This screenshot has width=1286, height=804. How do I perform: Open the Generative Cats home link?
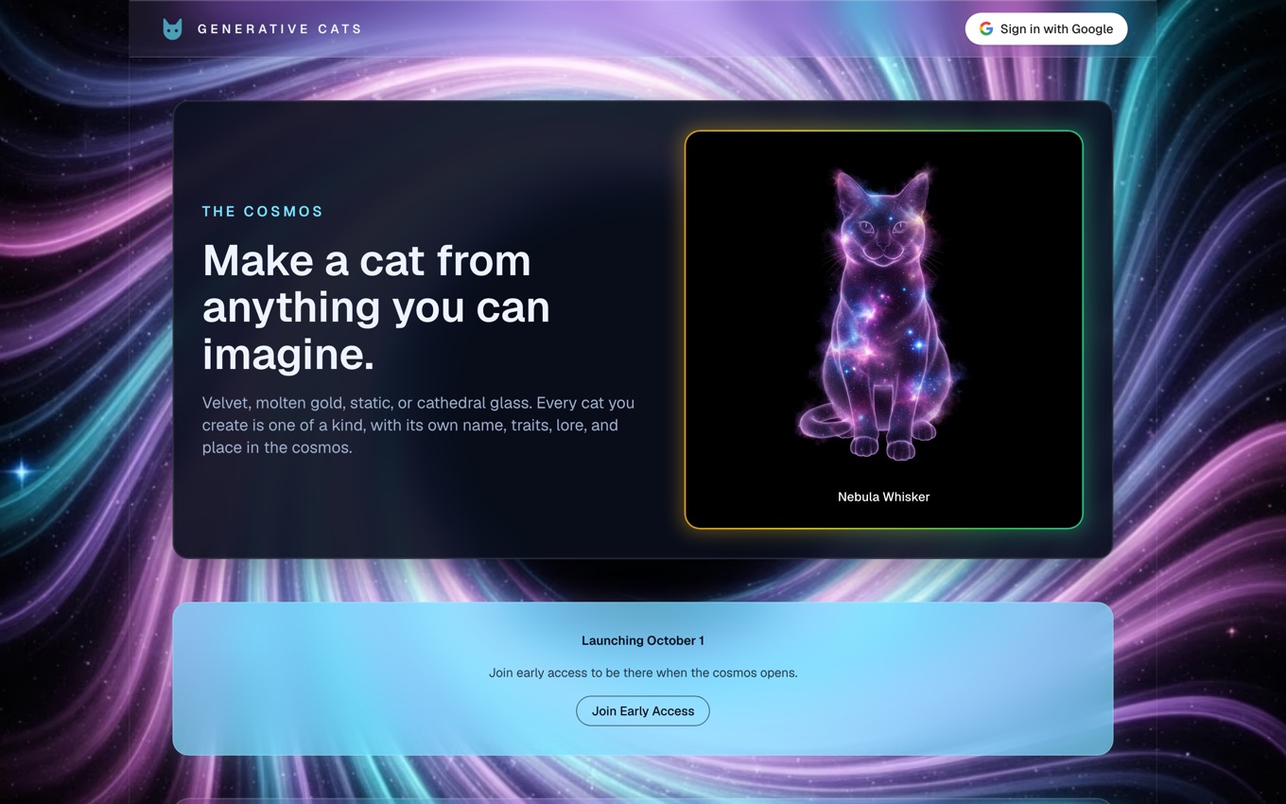point(262,29)
